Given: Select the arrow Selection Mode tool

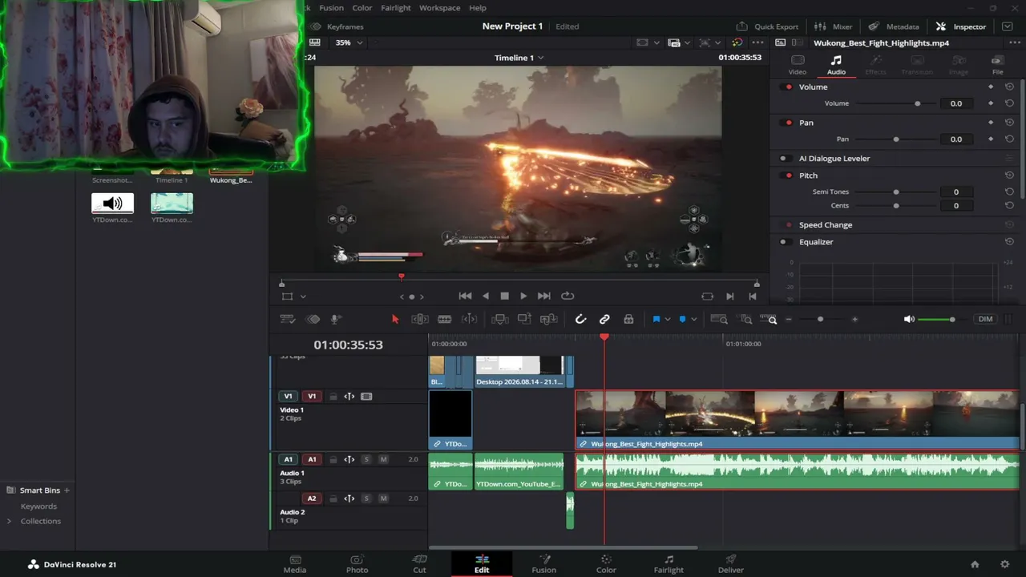Looking at the screenshot, I should pyautogui.click(x=394, y=319).
